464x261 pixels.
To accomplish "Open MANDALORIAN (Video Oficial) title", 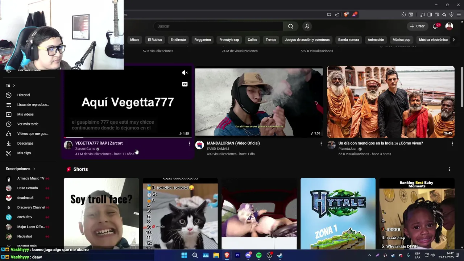I will click(233, 143).
